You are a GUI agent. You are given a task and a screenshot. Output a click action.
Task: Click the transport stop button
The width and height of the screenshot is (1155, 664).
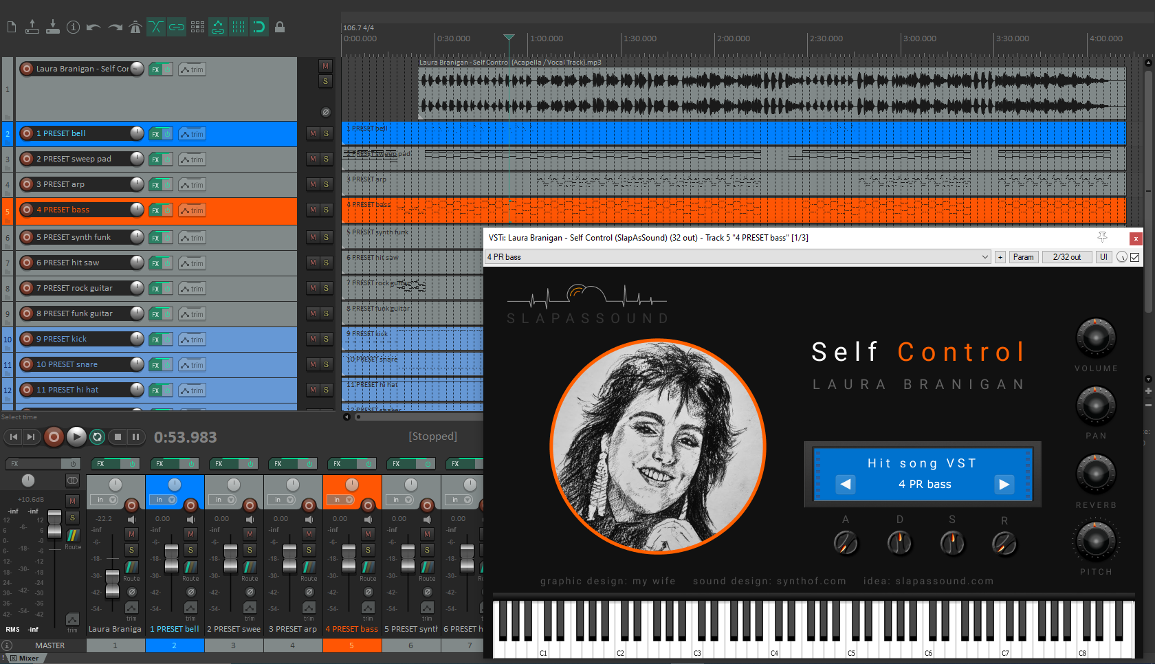118,436
